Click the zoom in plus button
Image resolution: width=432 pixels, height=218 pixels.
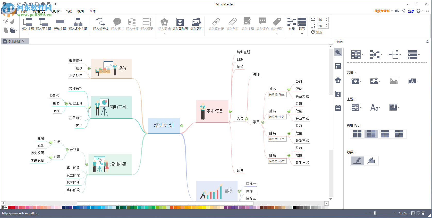395,213
